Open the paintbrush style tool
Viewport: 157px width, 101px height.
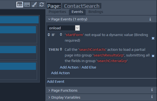point(34,5)
